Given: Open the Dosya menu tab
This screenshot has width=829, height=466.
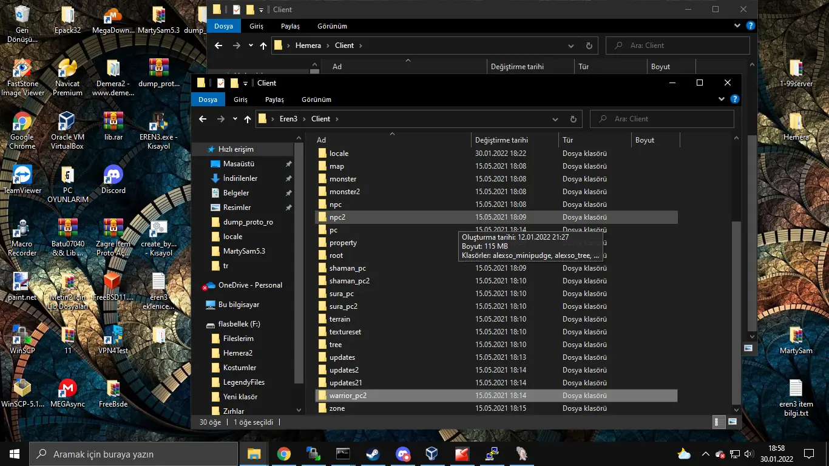Looking at the screenshot, I should click(x=208, y=100).
